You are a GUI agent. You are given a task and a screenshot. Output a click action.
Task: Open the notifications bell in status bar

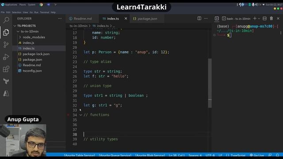pyautogui.click(x=277, y=155)
